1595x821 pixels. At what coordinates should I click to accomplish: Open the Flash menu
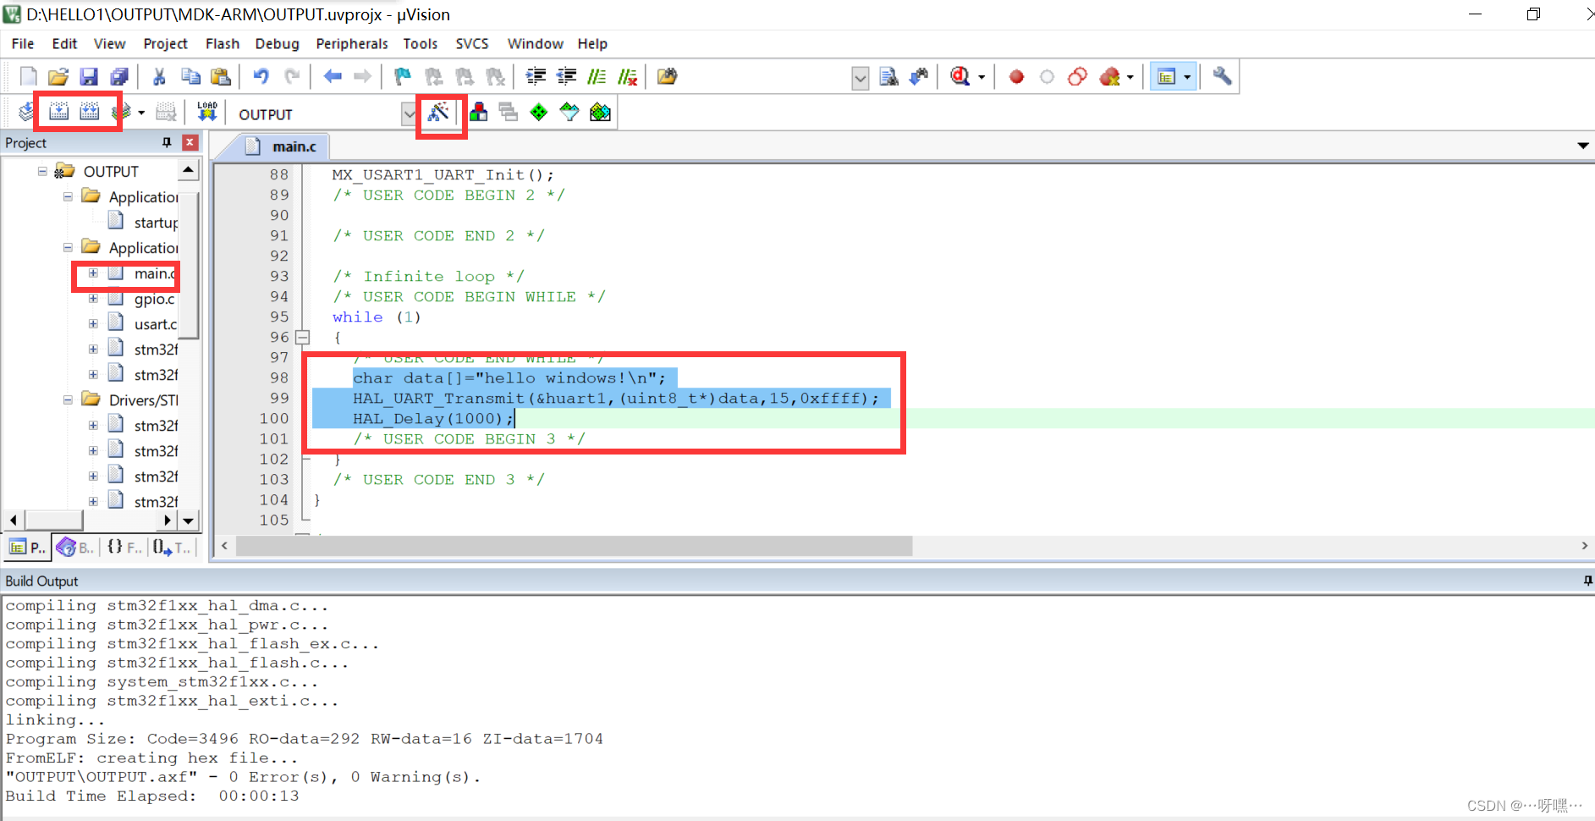pos(223,44)
